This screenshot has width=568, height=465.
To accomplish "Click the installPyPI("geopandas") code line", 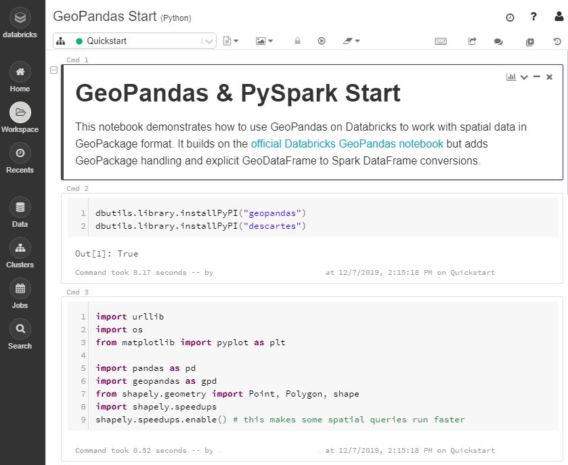I will point(200,213).
